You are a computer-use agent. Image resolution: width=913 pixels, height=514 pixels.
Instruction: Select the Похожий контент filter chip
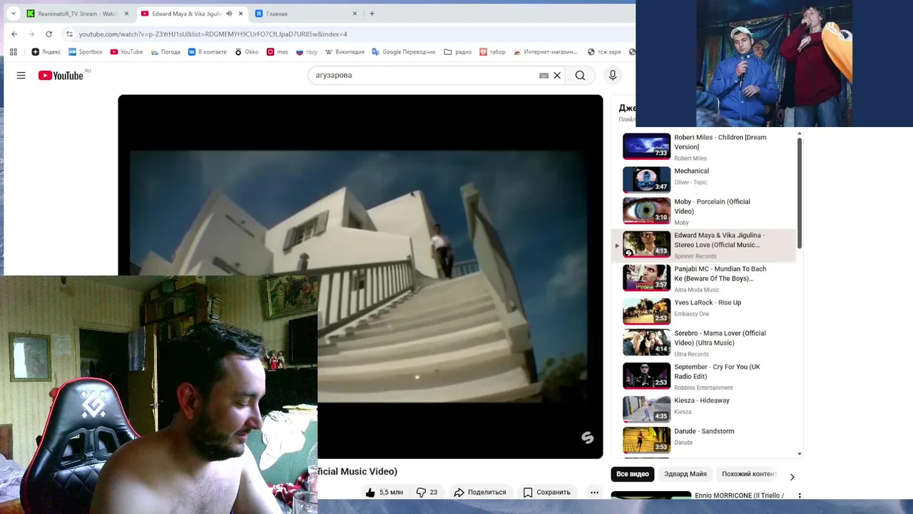click(748, 474)
